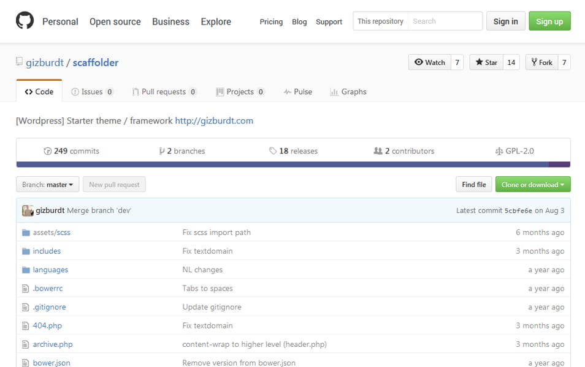Click the .bowerrc file icon

click(x=25, y=289)
